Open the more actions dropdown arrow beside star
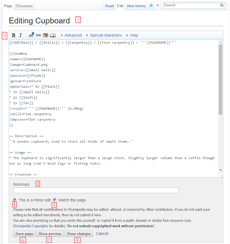 157,6
